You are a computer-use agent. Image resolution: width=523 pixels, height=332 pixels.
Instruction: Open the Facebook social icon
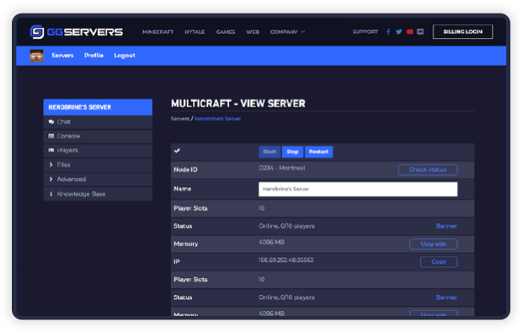coord(388,32)
